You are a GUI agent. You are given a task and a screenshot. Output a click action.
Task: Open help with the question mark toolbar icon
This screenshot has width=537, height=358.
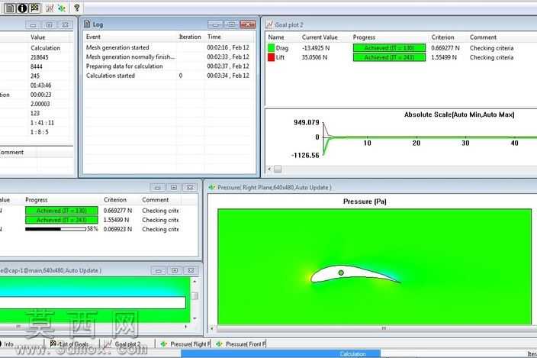click(77, 8)
